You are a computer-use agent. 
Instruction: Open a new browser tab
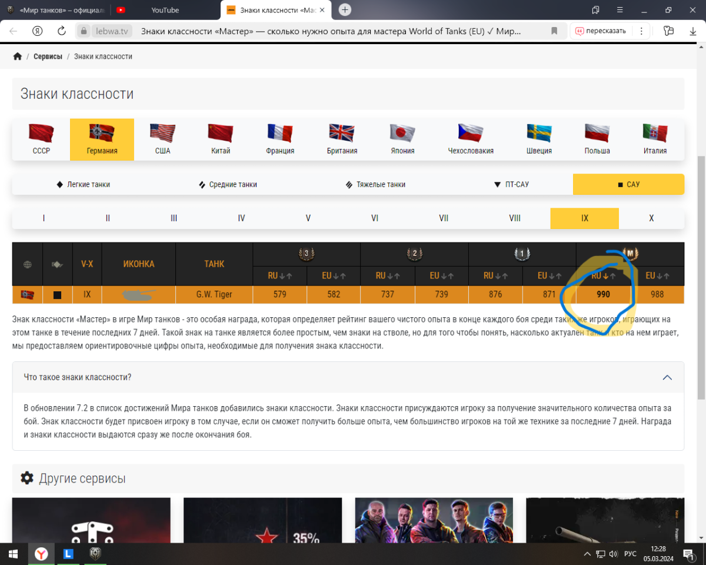click(345, 9)
